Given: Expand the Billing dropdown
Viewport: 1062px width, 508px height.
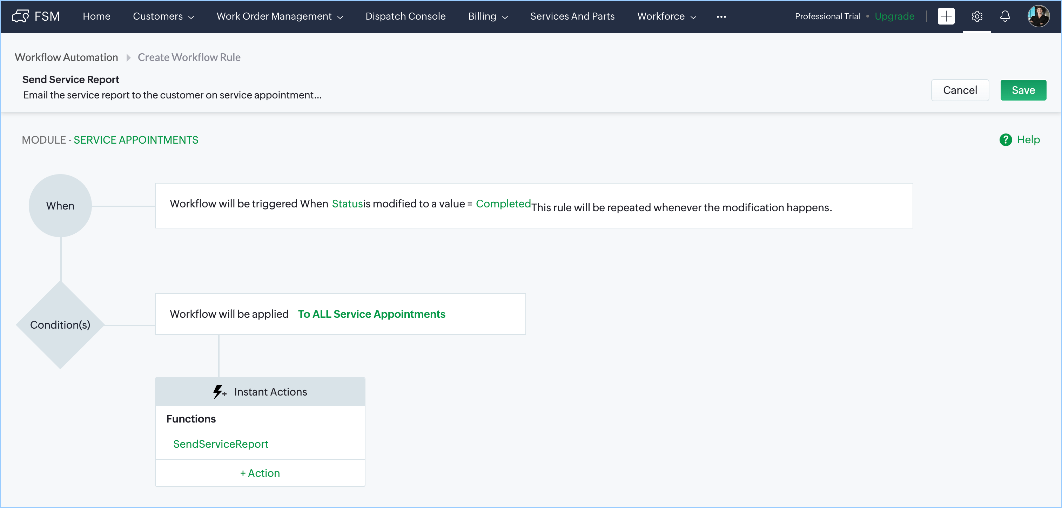Looking at the screenshot, I should pyautogui.click(x=488, y=16).
